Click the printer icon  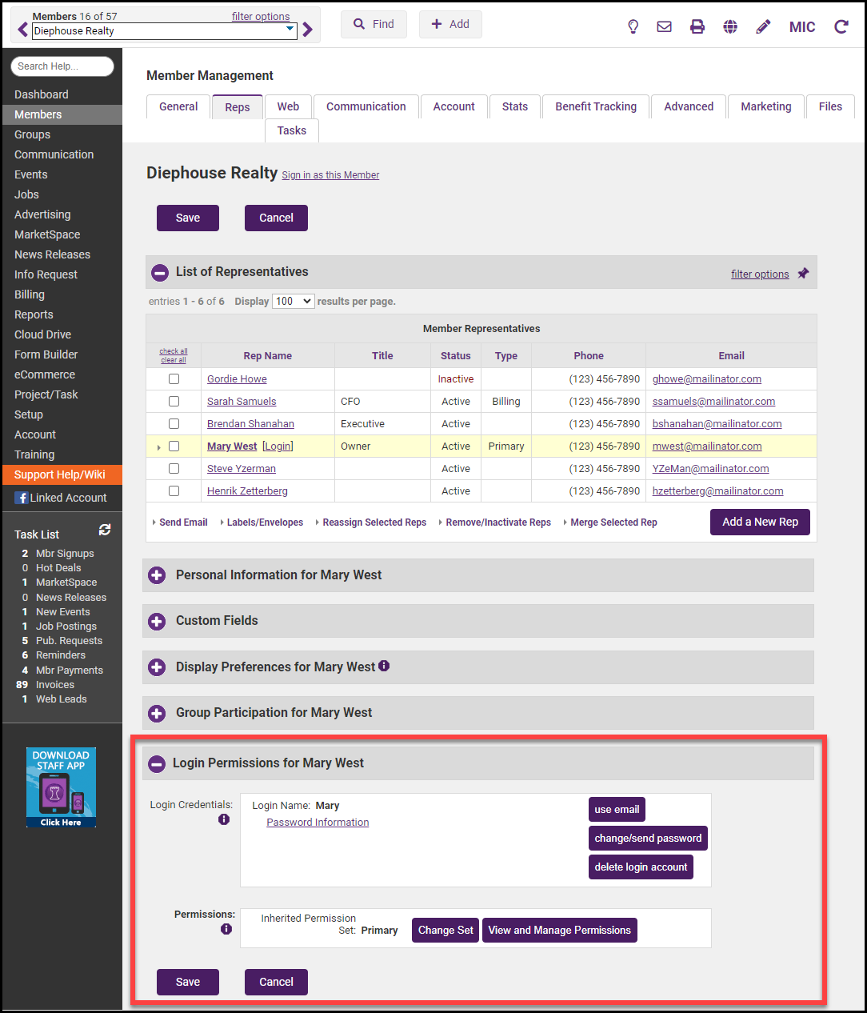697,26
